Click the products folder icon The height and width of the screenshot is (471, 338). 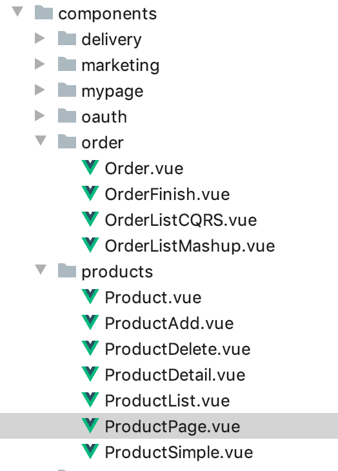67,271
